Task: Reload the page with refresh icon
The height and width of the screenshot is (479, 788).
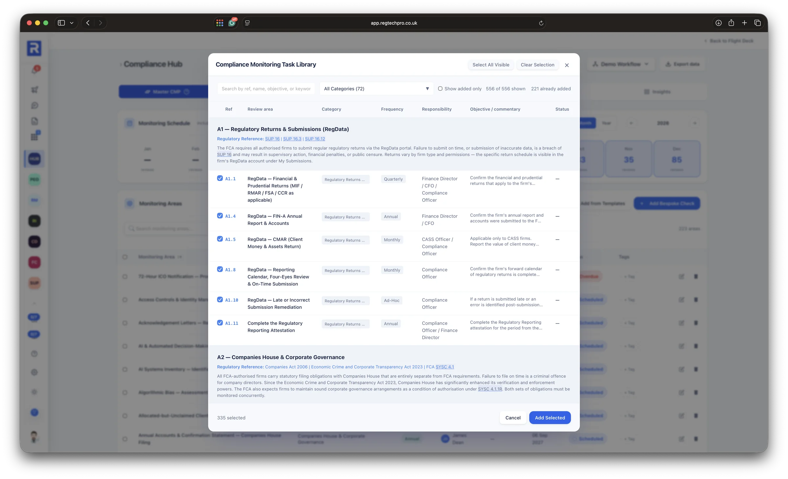Action: click(x=541, y=23)
